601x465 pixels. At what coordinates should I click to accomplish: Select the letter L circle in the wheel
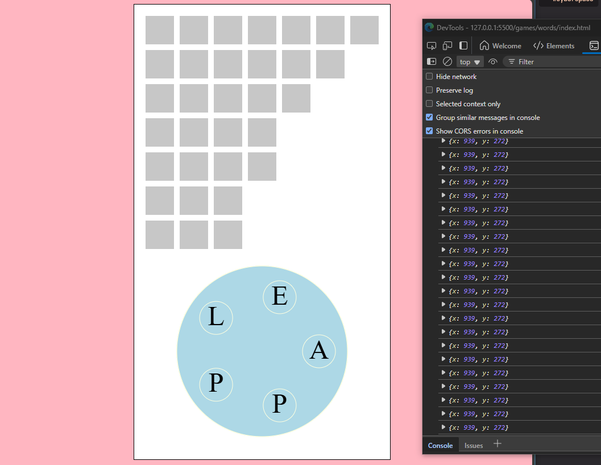[x=216, y=318]
